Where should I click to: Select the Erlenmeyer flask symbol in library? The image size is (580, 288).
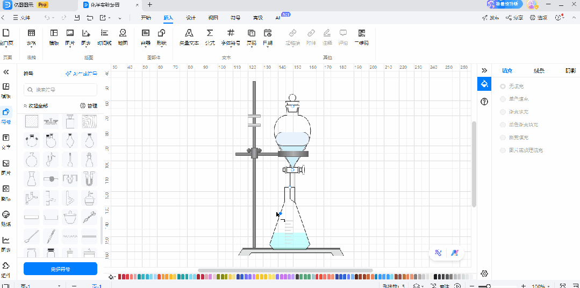32,178
